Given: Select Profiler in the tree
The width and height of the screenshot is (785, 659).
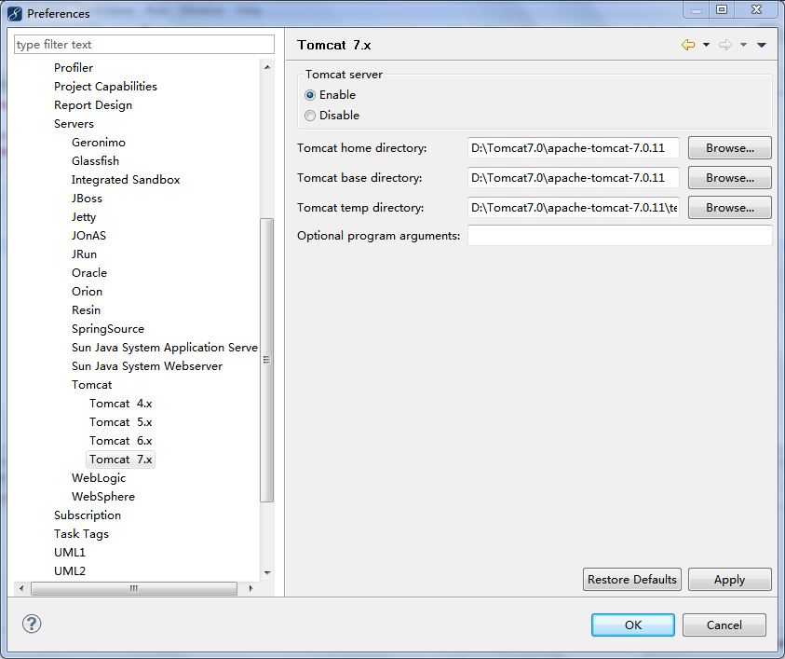Looking at the screenshot, I should point(74,68).
